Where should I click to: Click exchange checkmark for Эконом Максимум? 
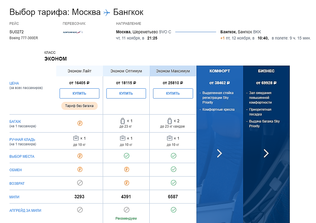pyautogui.click(x=173, y=169)
